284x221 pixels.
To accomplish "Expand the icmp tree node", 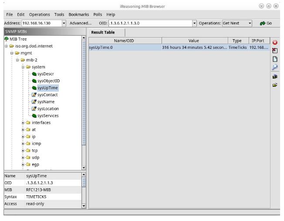I will pyautogui.click(x=23, y=143).
